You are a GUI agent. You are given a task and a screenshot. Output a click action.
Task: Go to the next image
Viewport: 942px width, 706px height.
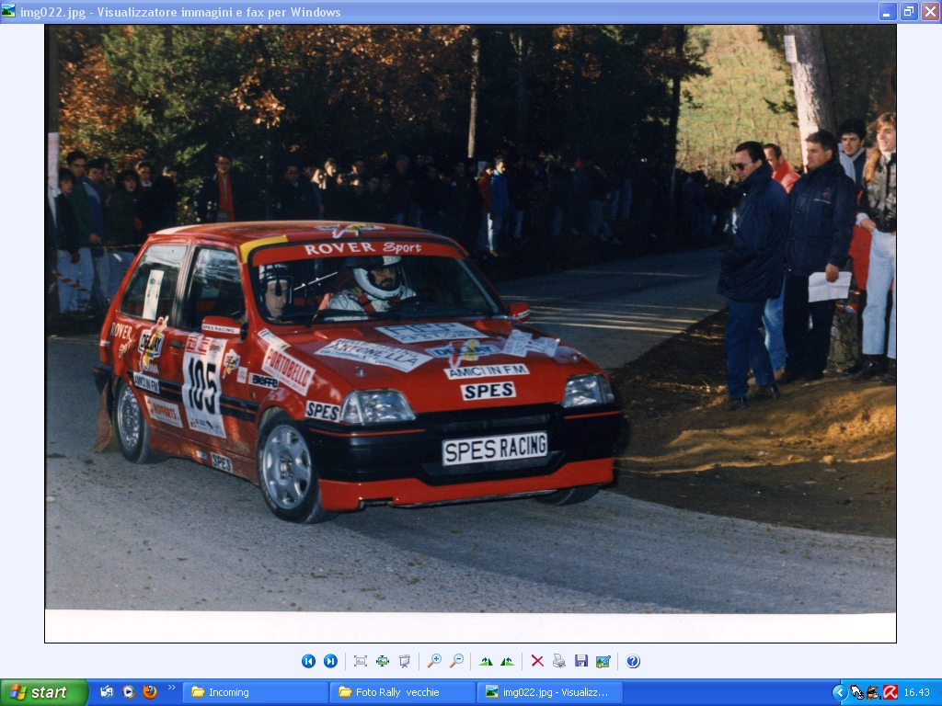(330, 661)
